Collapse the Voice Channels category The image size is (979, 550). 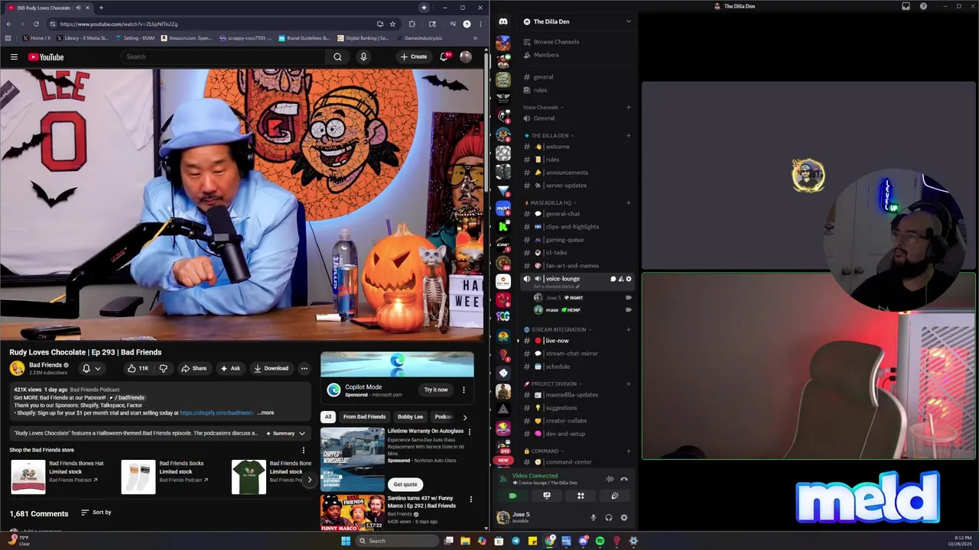[543, 107]
